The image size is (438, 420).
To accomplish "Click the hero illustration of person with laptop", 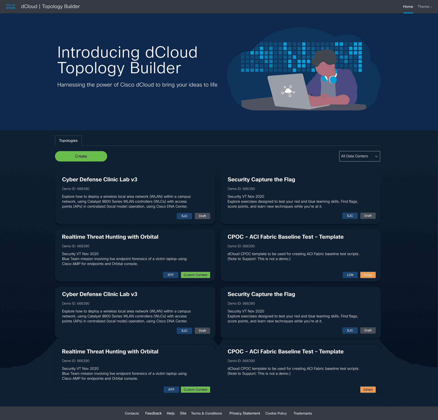I will 304,69.
